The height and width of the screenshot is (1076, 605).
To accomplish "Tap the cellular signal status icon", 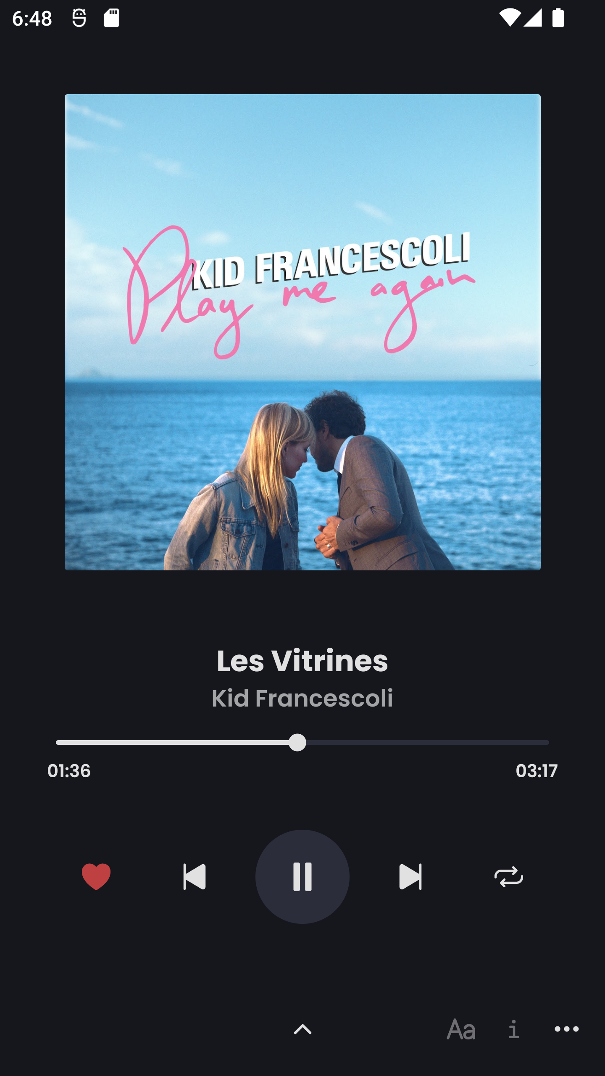I will 533,18.
